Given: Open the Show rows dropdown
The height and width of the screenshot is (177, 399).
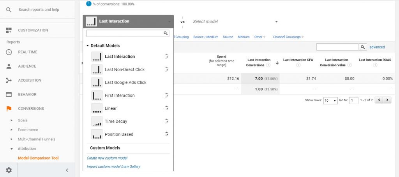Looking at the screenshot, I should [330, 101].
